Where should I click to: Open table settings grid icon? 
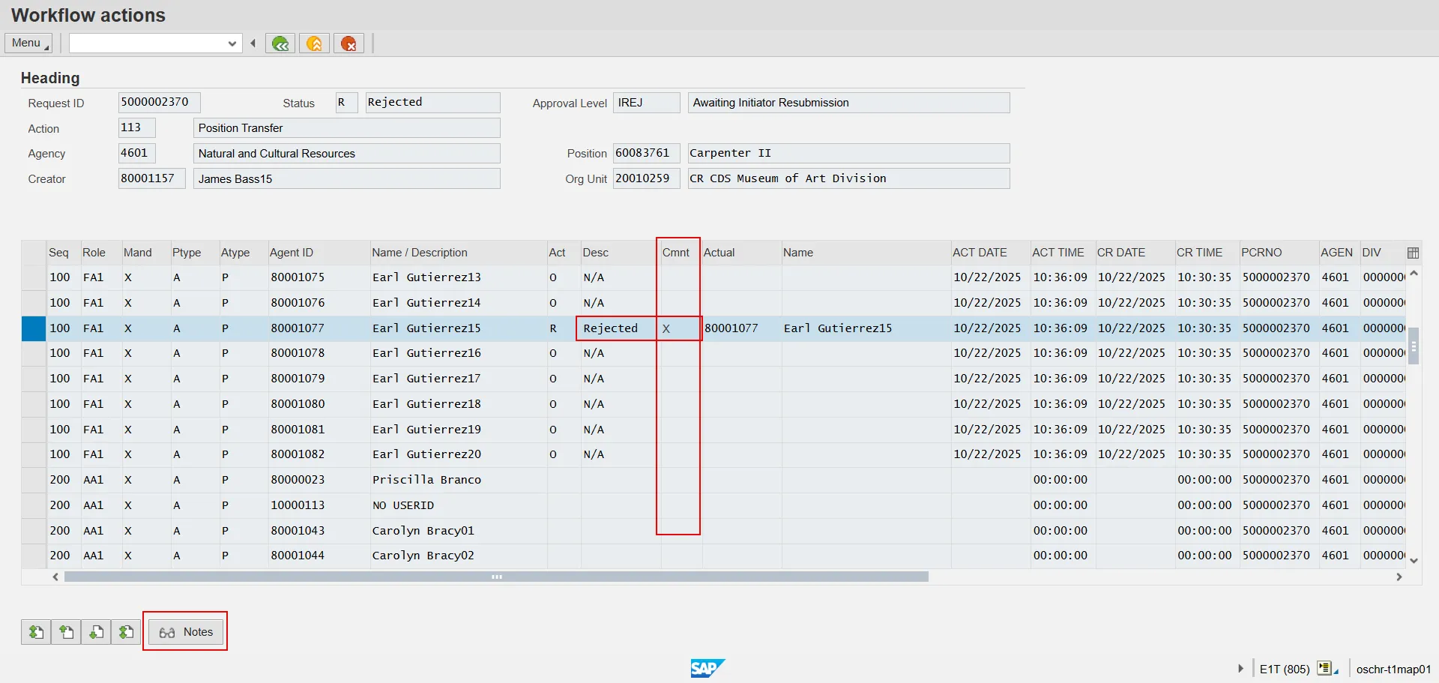[1413, 253]
